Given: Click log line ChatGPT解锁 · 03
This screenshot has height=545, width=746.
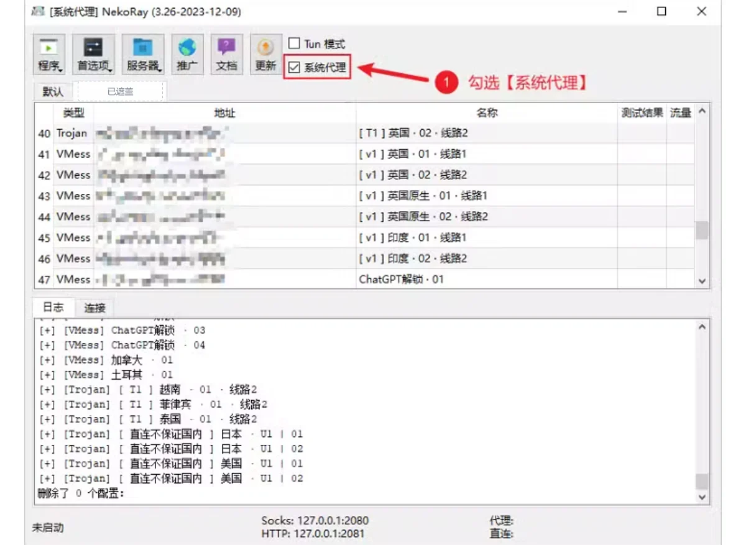Looking at the screenshot, I should click(x=122, y=330).
